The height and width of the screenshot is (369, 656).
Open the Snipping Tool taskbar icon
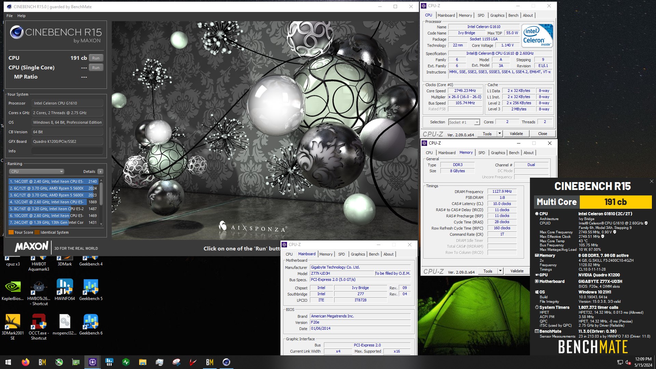point(176,362)
